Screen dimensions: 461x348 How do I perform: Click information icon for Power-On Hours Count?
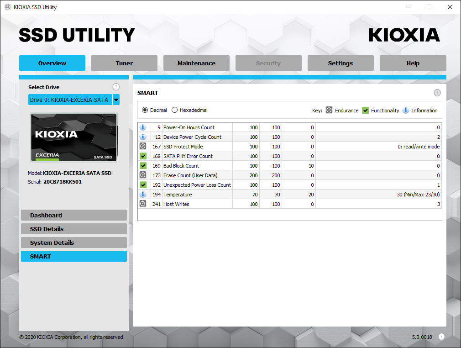143,127
